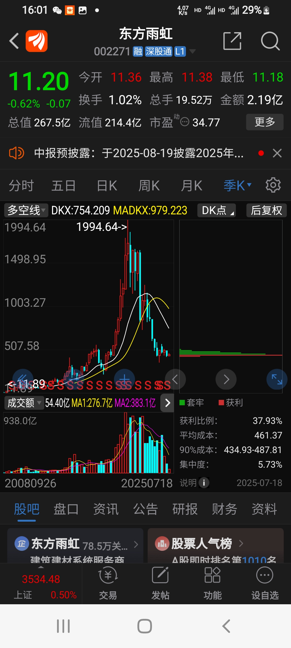Go to previous chip date arrow

(175, 379)
